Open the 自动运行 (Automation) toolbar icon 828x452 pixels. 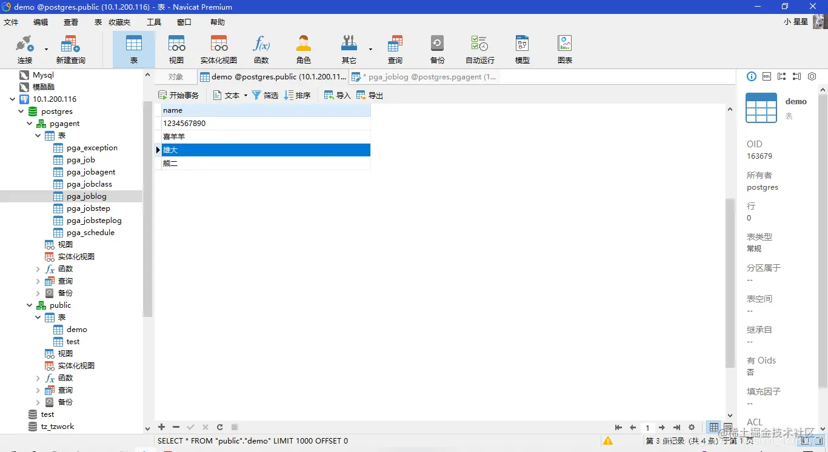pyautogui.click(x=480, y=50)
